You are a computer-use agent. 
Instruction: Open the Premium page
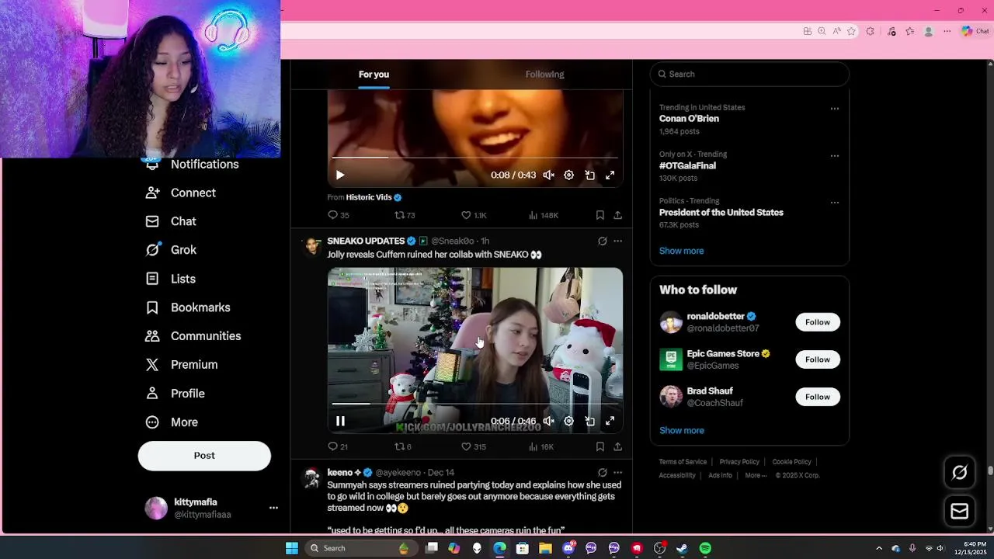(x=182, y=365)
